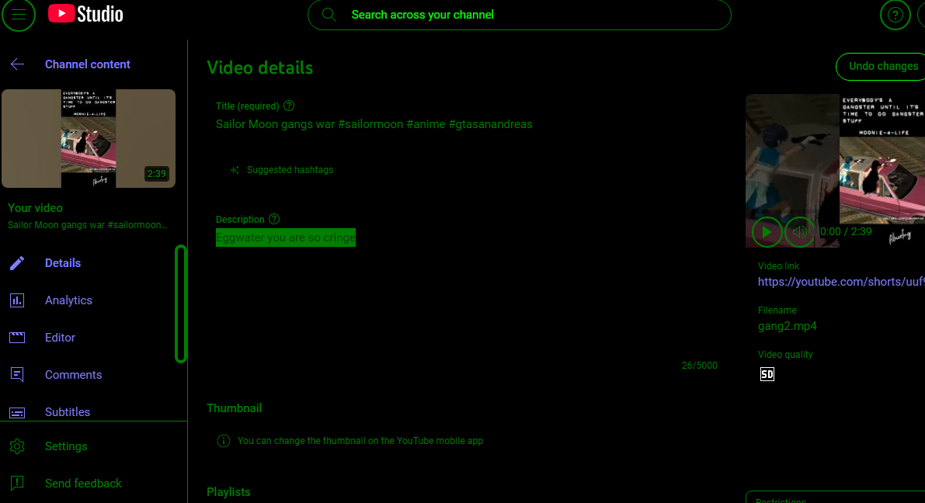Click the Editor clapperboard icon
The image size is (925, 503).
(17, 338)
